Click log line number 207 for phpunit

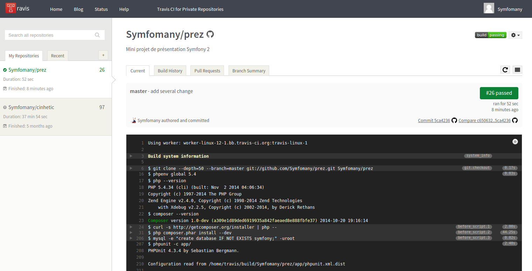(140, 244)
